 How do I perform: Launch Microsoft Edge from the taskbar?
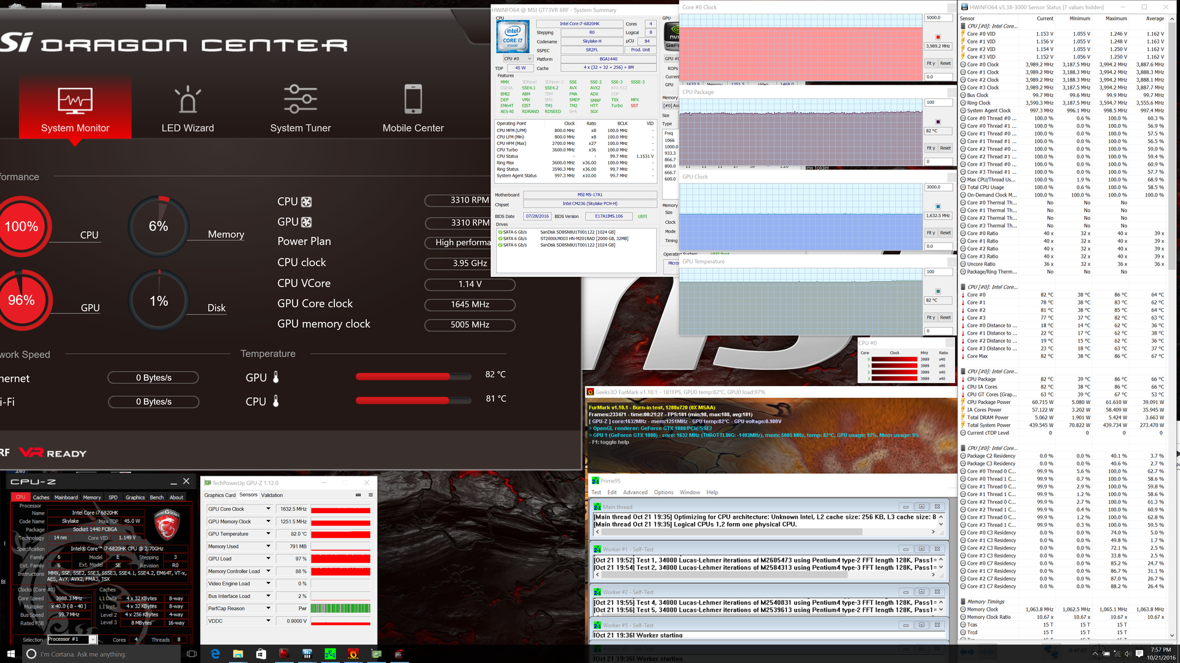[x=215, y=654]
